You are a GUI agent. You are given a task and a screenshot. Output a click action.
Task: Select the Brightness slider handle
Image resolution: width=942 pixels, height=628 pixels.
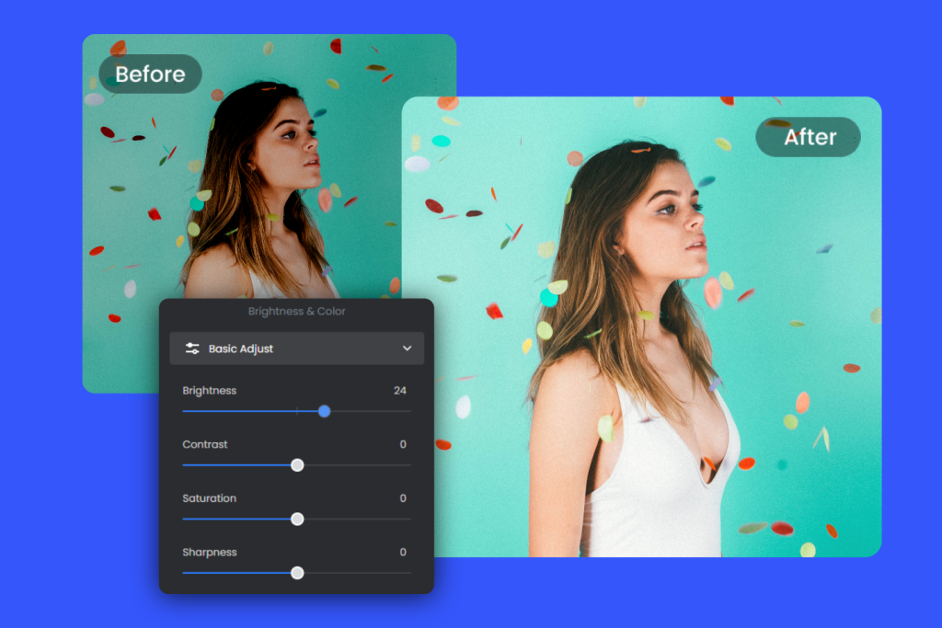click(324, 411)
